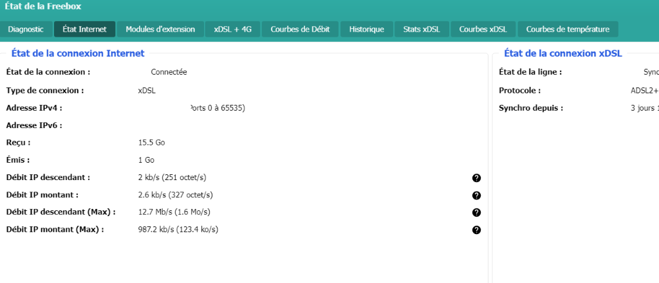Click the 3 jours synchro duration value
Screen dimensions: 659x283
click(645, 108)
